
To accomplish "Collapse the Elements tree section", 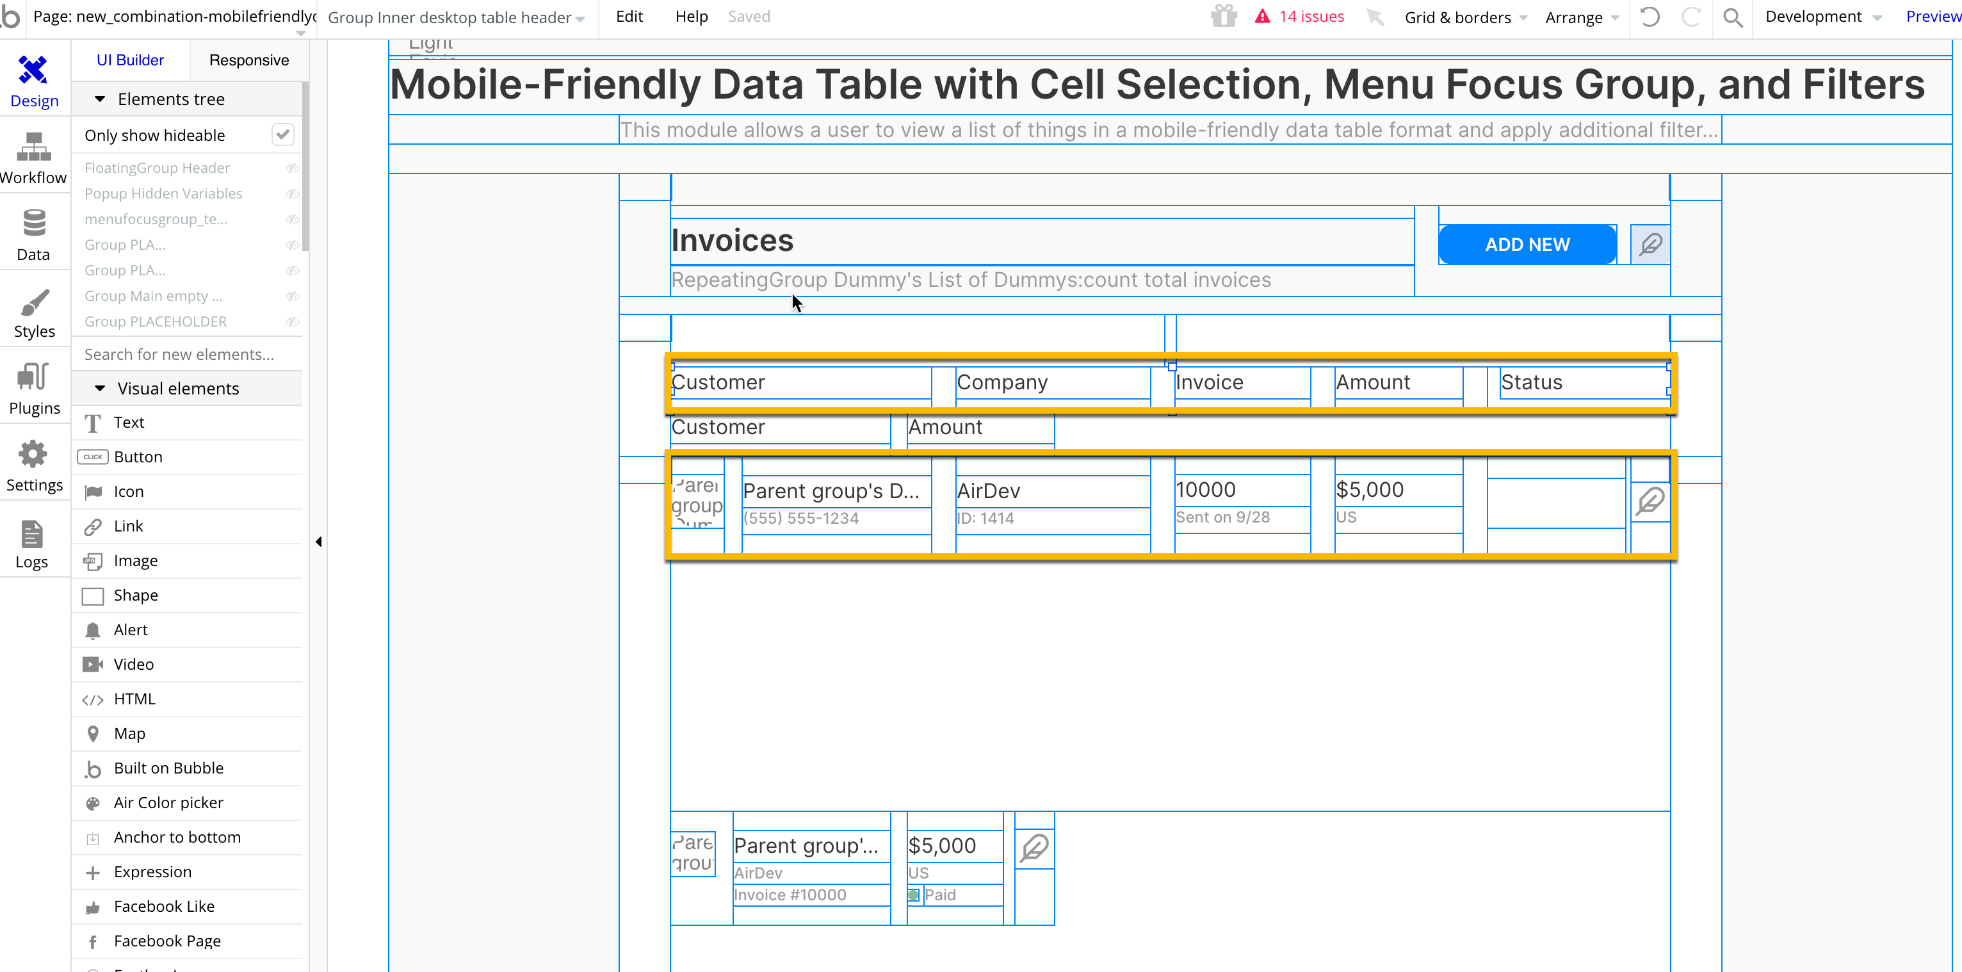I will [100, 99].
